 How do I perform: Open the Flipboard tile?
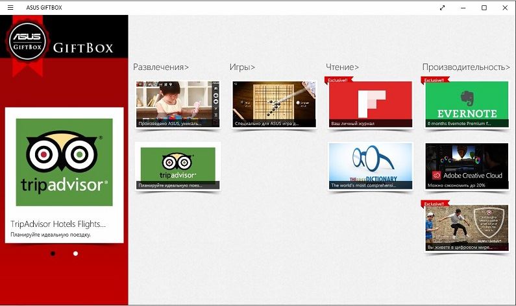(370, 104)
